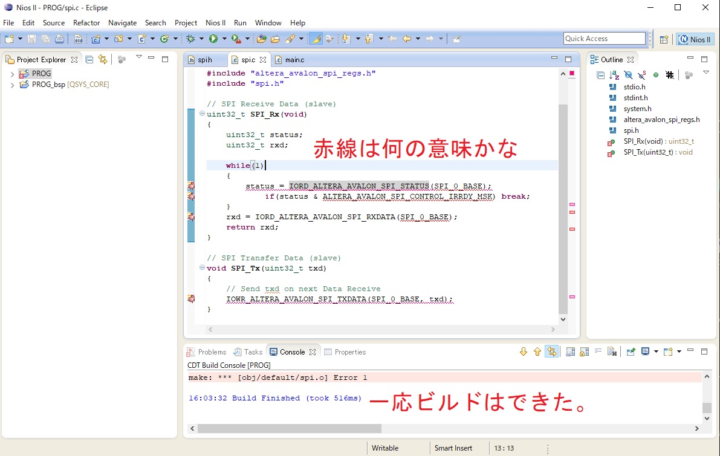Open the Refactor menu
This screenshot has width=720, height=456.
tap(86, 23)
